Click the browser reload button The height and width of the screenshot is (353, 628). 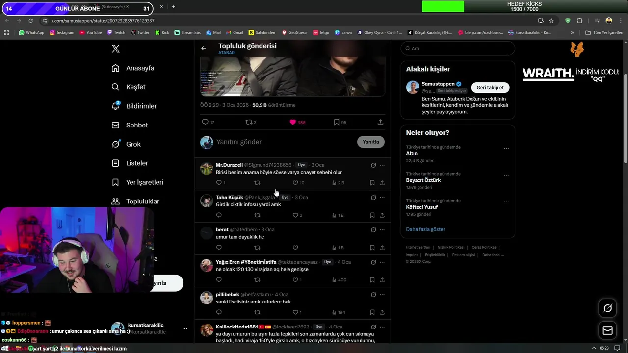31,21
